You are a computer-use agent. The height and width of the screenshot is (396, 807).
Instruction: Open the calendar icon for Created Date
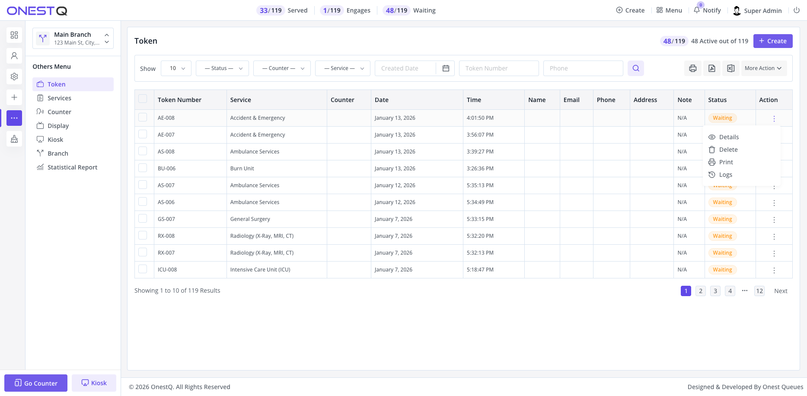click(446, 68)
